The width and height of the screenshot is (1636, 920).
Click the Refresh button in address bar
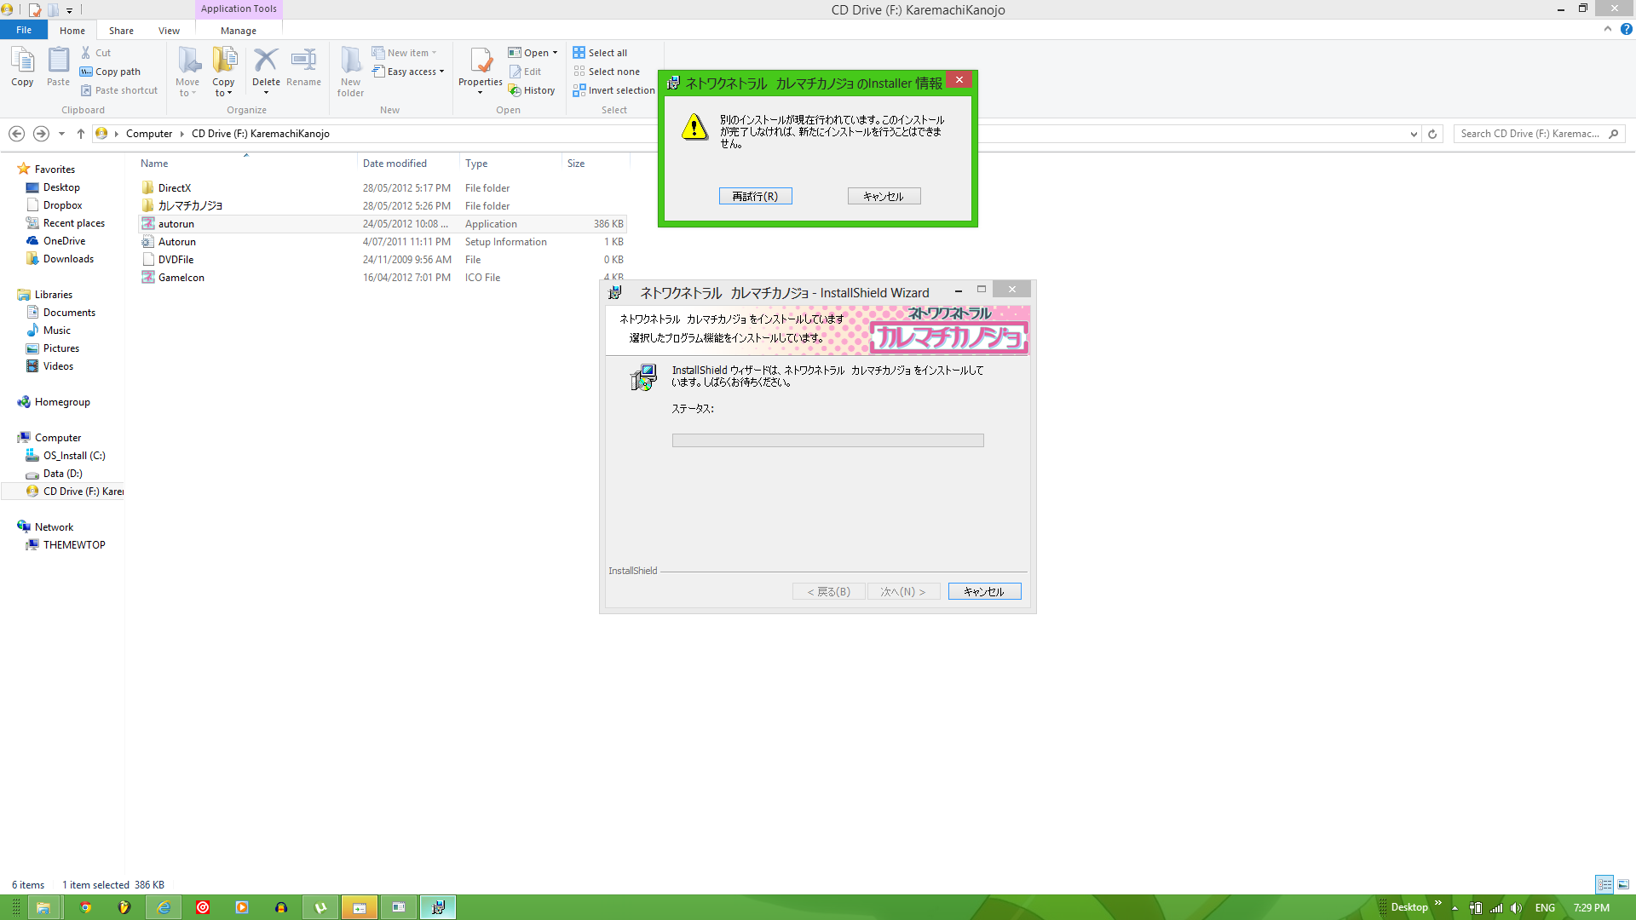click(1432, 134)
